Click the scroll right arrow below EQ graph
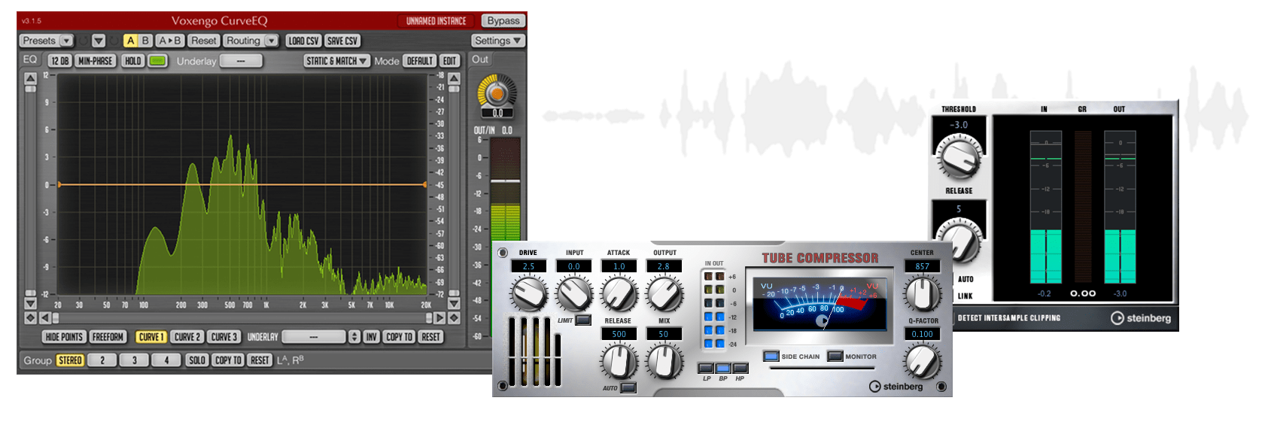This screenshot has width=1268, height=425. click(440, 318)
